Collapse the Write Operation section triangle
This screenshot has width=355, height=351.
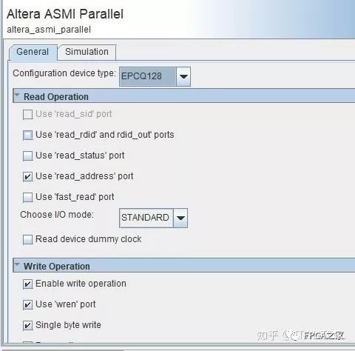pyautogui.click(x=17, y=264)
